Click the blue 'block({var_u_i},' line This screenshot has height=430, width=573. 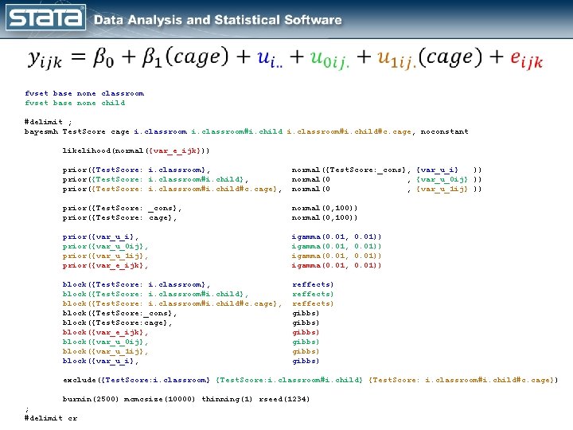[100, 361]
